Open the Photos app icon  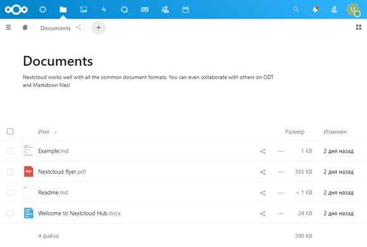(84, 9)
